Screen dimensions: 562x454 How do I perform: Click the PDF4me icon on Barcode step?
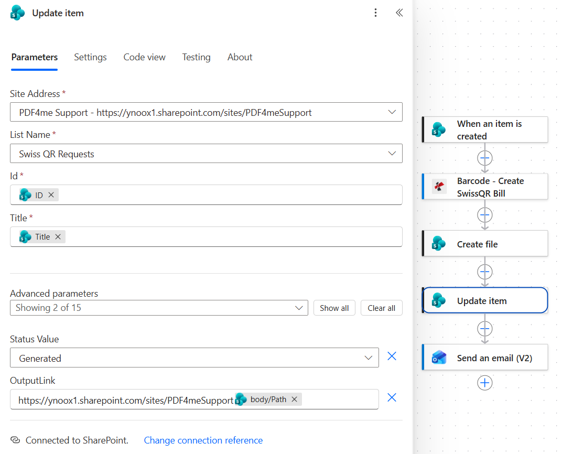click(439, 186)
